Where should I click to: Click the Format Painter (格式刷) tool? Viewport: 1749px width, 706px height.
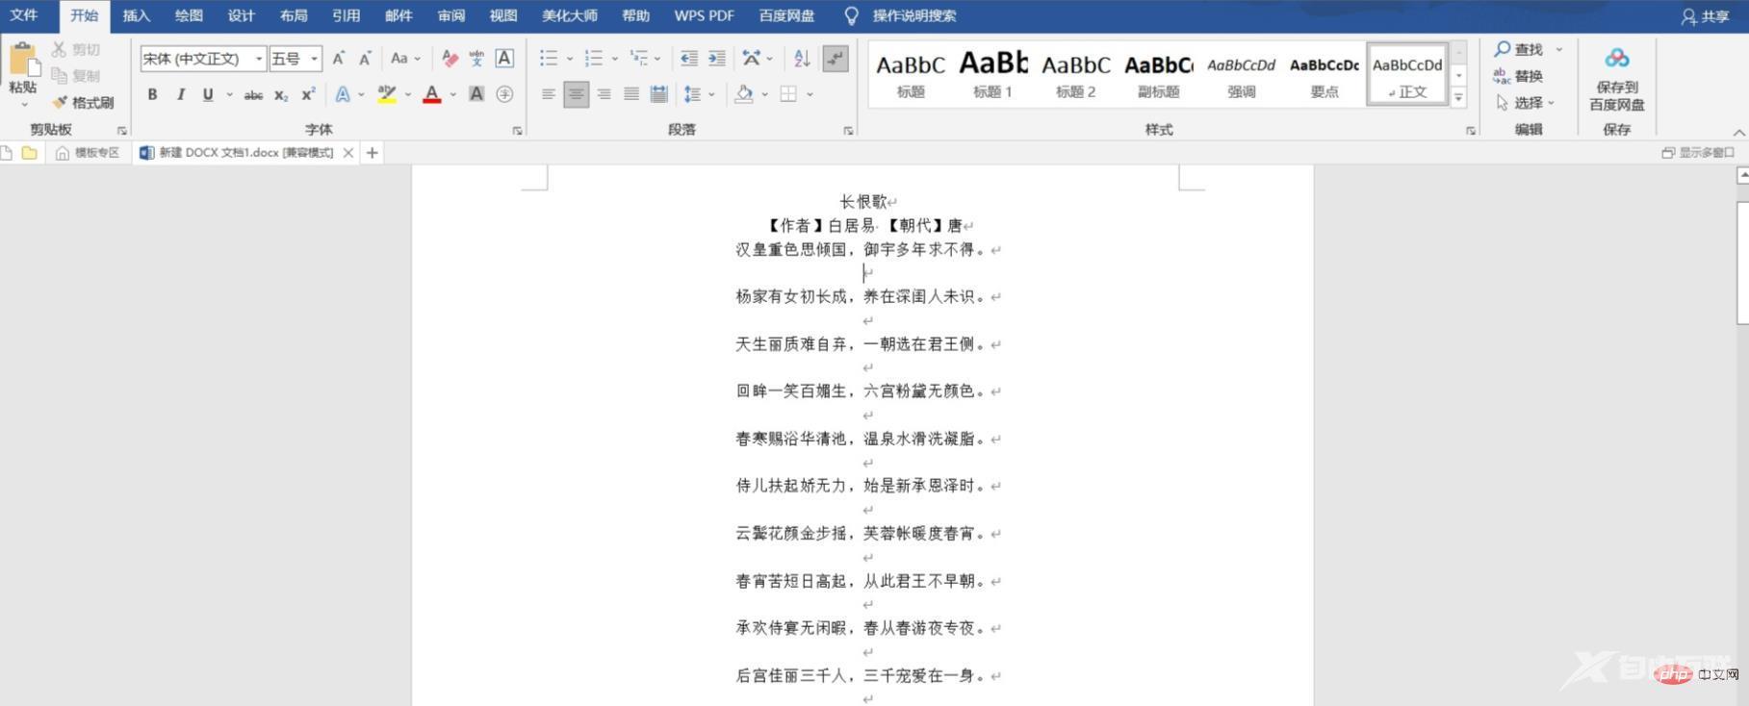83,102
